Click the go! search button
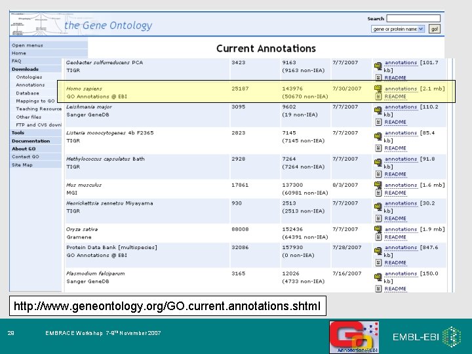Screen dimensions: 472x354 pyautogui.click(x=435, y=29)
